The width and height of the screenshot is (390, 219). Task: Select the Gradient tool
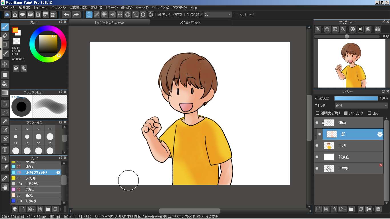coord(5,92)
